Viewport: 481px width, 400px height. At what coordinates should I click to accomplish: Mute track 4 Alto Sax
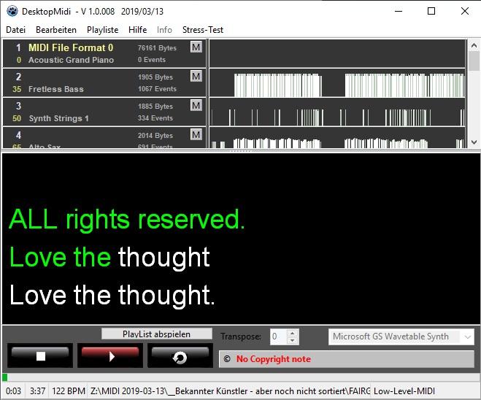[196, 134]
